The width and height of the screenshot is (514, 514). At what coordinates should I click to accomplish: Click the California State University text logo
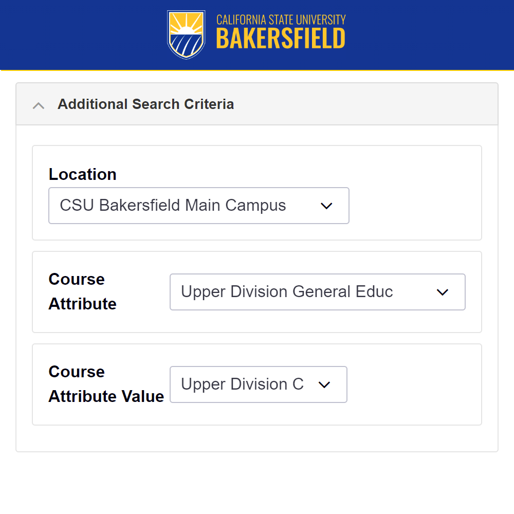(281, 20)
